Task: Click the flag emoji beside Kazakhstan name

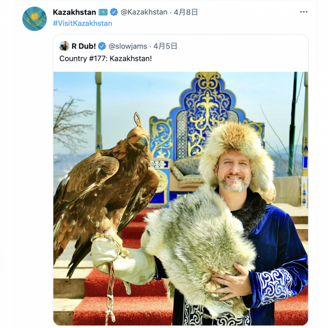Action: click(103, 12)
